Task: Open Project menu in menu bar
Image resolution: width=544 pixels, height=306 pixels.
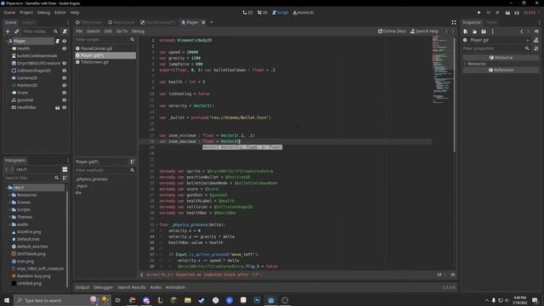Action: pyautogui.click(x=26, y=13)
